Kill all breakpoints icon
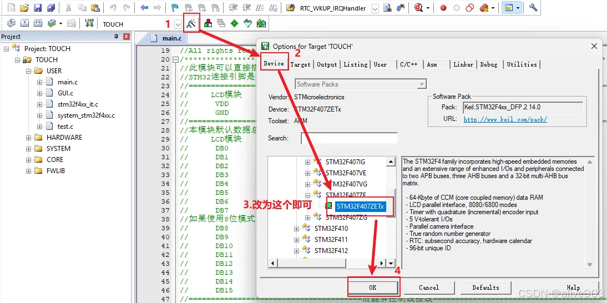 (x=483, y=8)
